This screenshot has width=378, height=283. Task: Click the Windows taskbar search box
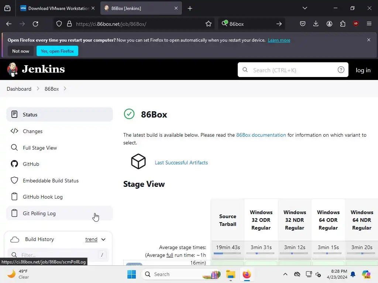click(181, 274)
